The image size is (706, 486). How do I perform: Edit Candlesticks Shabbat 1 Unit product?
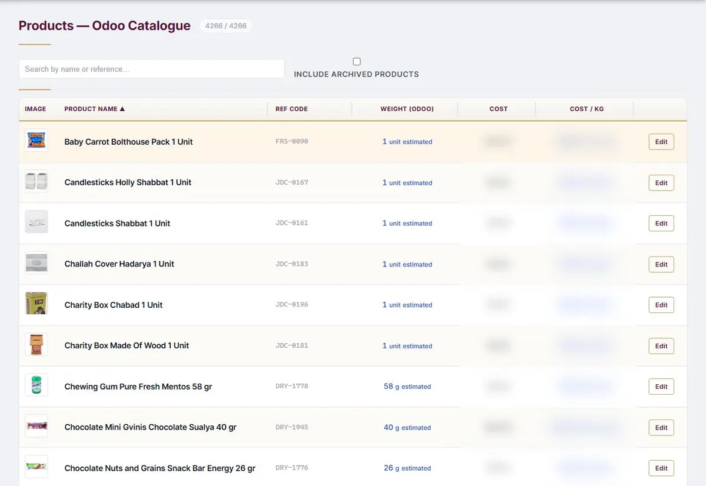click(661, 224)
